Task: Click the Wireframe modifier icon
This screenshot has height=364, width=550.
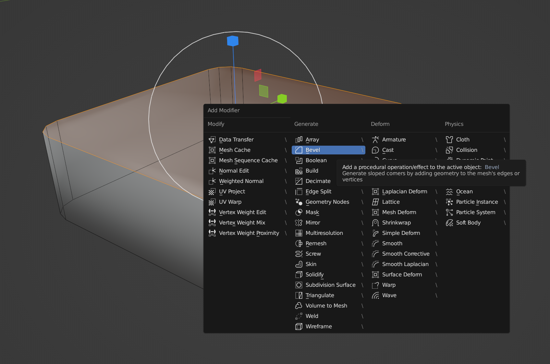Action: point(299,327)
